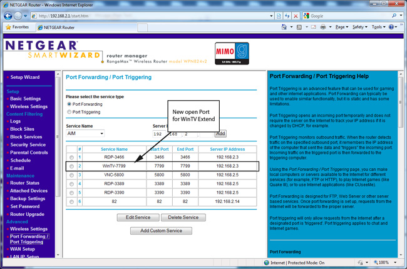Click the Home icon in command bar
The width and height of the screenshot is (407, 269).
click(x=284, y=27)
